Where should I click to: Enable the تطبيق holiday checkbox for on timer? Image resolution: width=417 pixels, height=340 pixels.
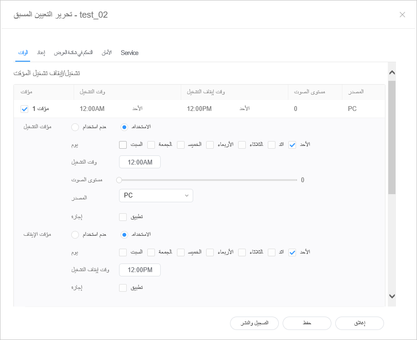tap(123, 217)
